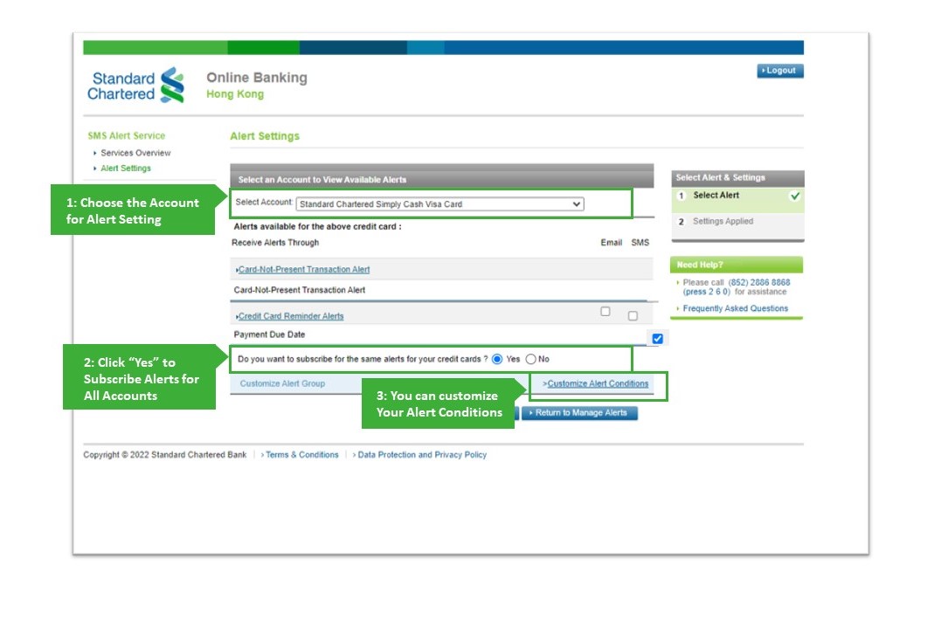Open Alert Settings in the sidebar
Viewport: 941px width, 627px height.
point(125,168)
